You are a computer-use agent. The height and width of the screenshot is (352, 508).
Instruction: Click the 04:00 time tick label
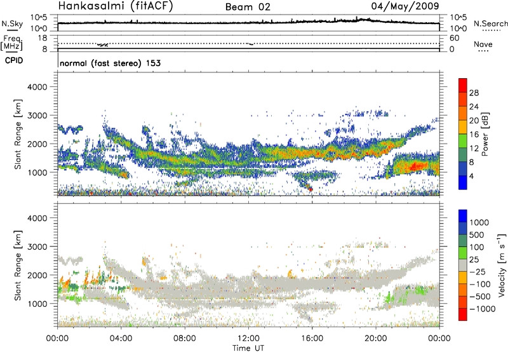pyautogui.click(x=121, y=339)
